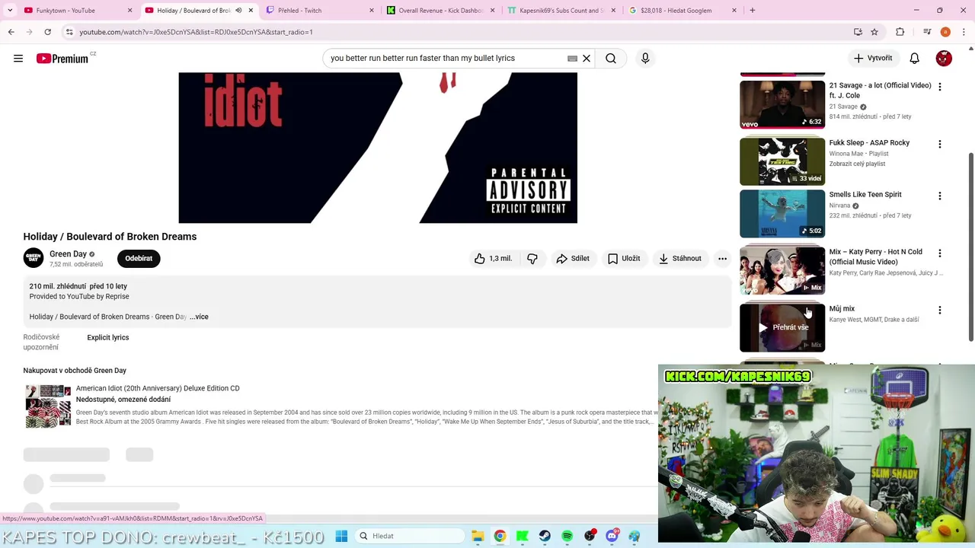The height and width of the screenshot is (548, 975).
Task: Click the Stáhnout download button
Action: [679, 259]
